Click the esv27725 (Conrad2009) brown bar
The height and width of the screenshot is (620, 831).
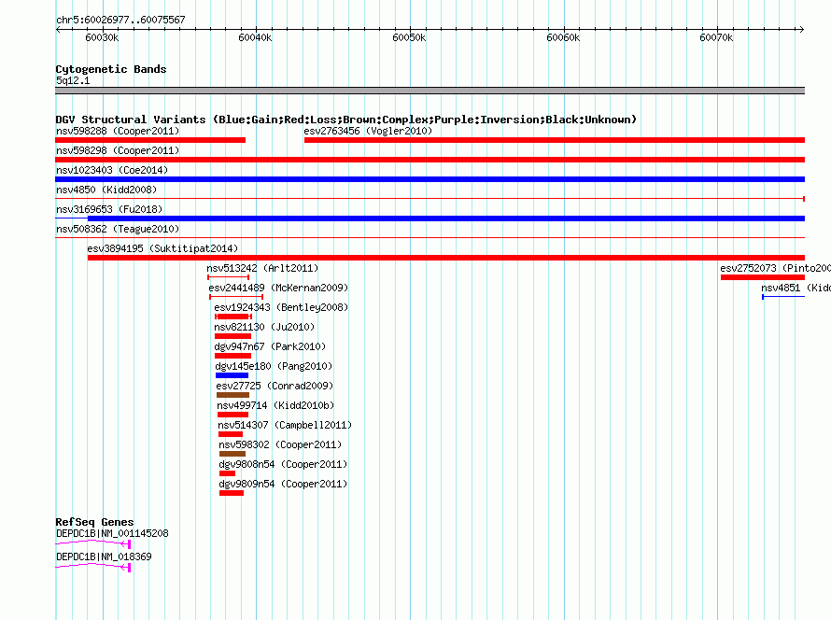[232, 395]
